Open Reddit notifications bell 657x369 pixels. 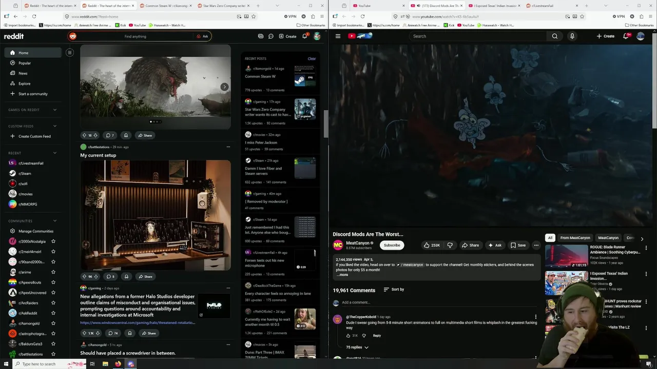[305, 36]
